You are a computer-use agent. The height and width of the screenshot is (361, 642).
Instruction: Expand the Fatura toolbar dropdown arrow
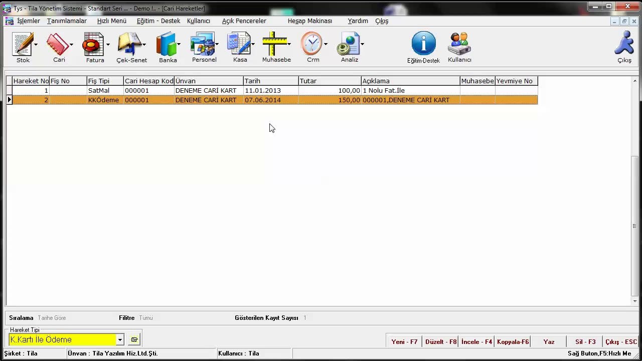click(108, 45)
